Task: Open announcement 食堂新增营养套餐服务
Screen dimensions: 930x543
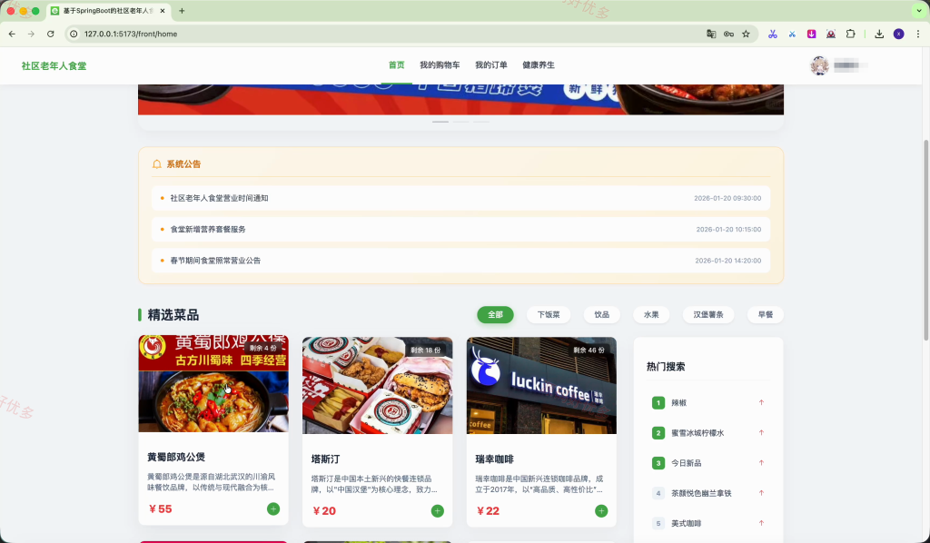Action: coord(460,230)
